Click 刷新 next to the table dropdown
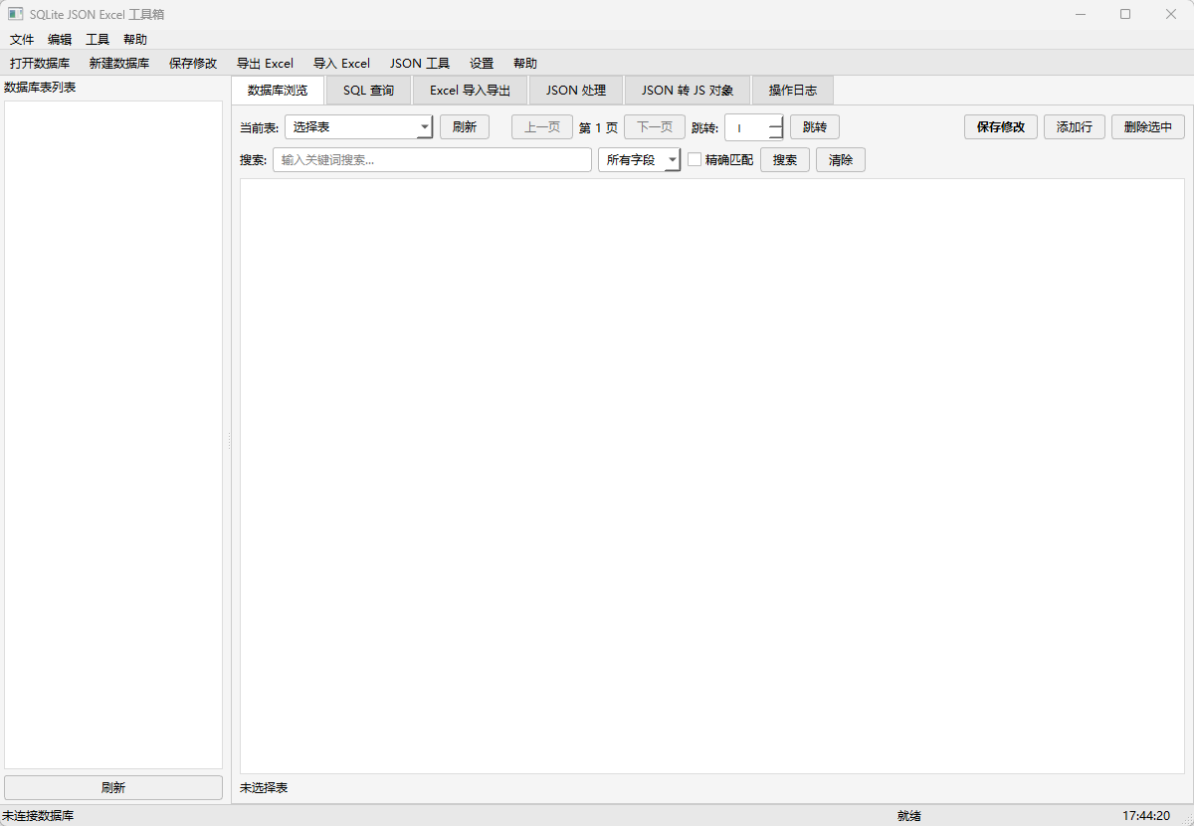The width and height of the screenshot is (1194, 826). [x=465, y=127]
